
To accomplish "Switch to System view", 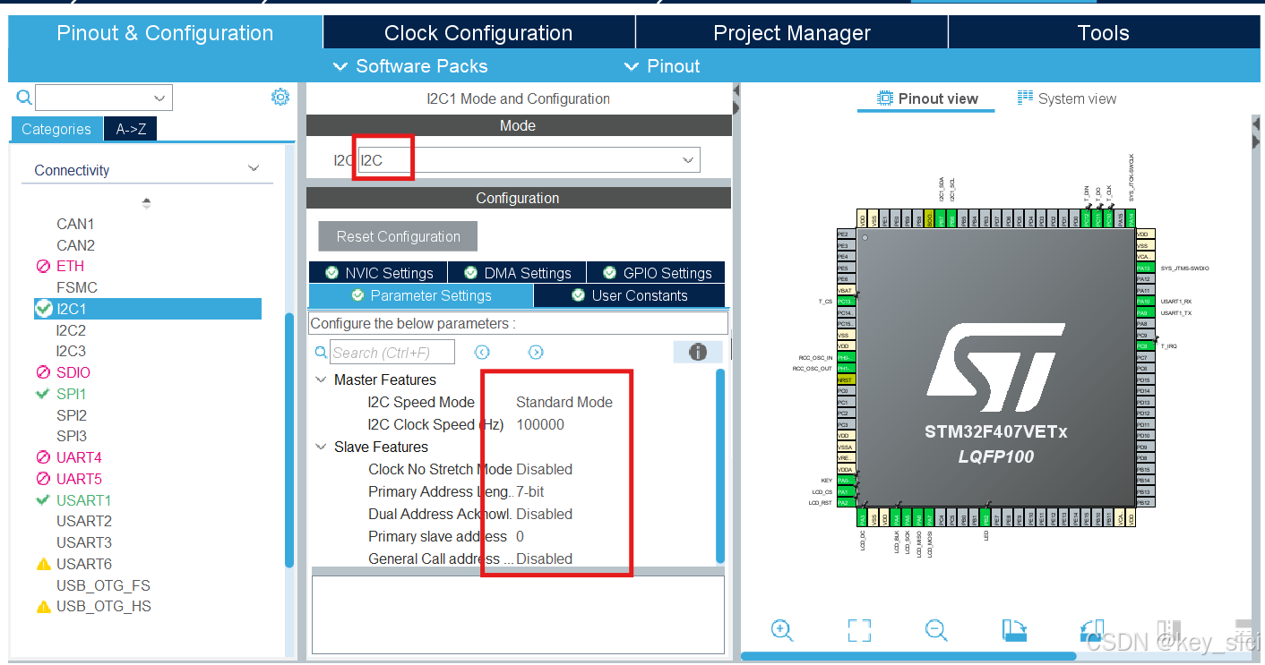I will tap(1067, 98).
